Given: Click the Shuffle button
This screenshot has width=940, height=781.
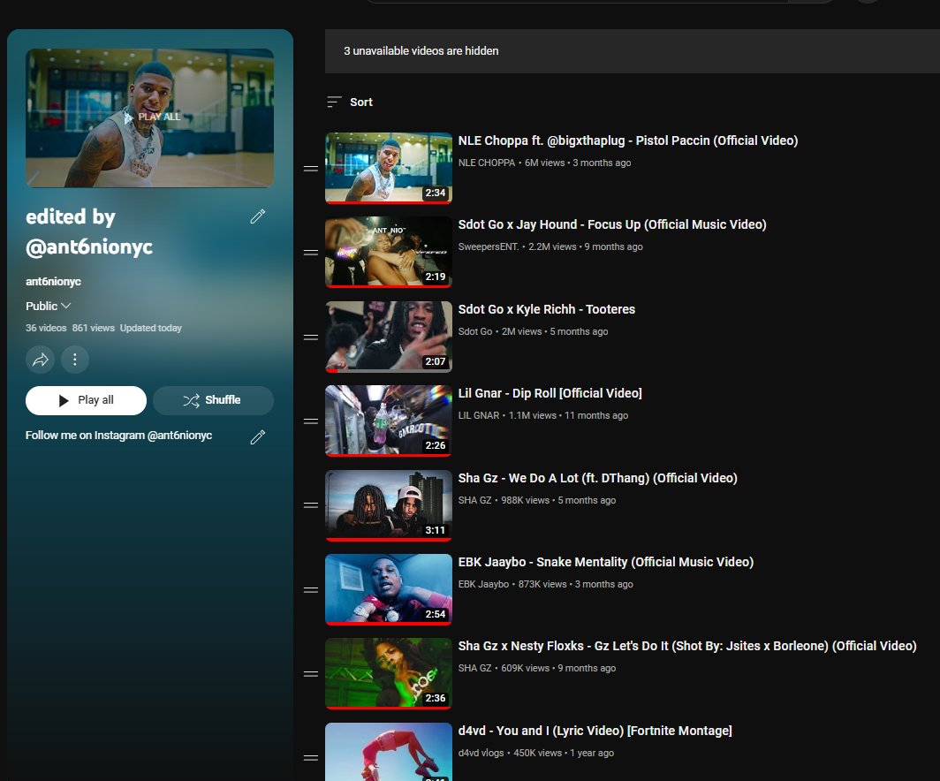Looking at the screenshot, I should pos(214,400).
